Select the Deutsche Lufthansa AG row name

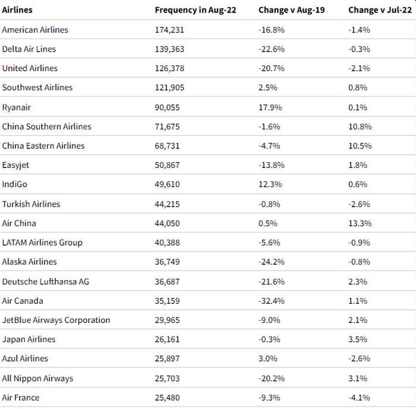pos(46,281)
